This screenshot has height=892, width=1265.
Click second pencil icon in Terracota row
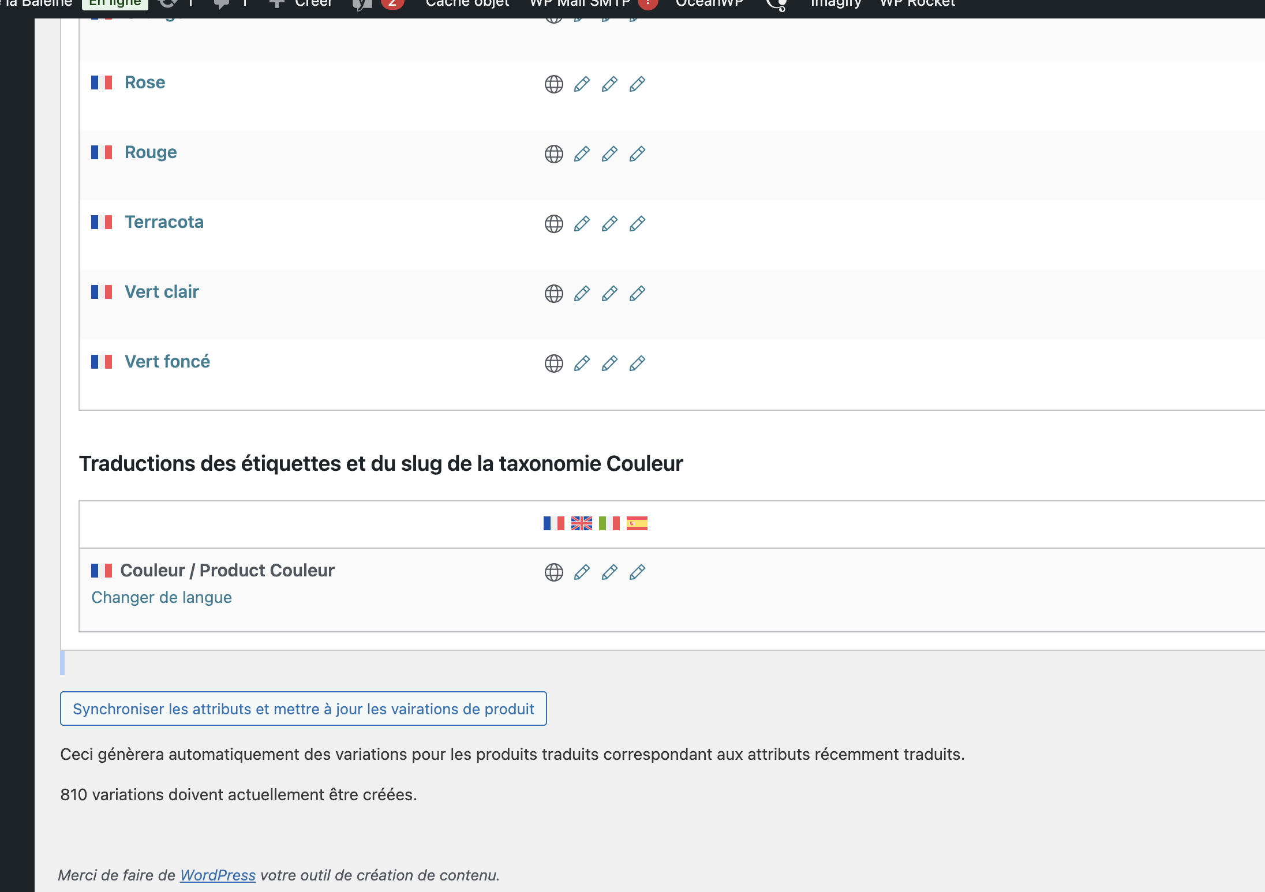[x=609, y=224]
